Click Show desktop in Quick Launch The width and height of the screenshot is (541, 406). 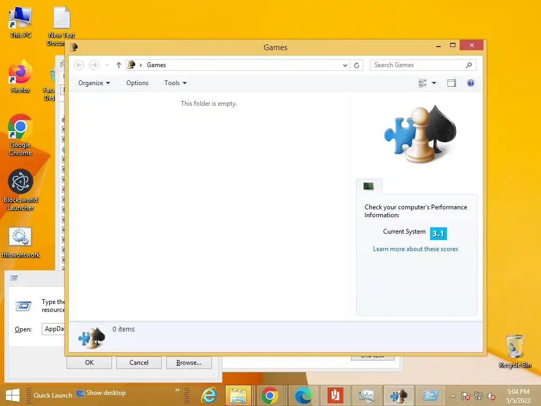[101, 393]
